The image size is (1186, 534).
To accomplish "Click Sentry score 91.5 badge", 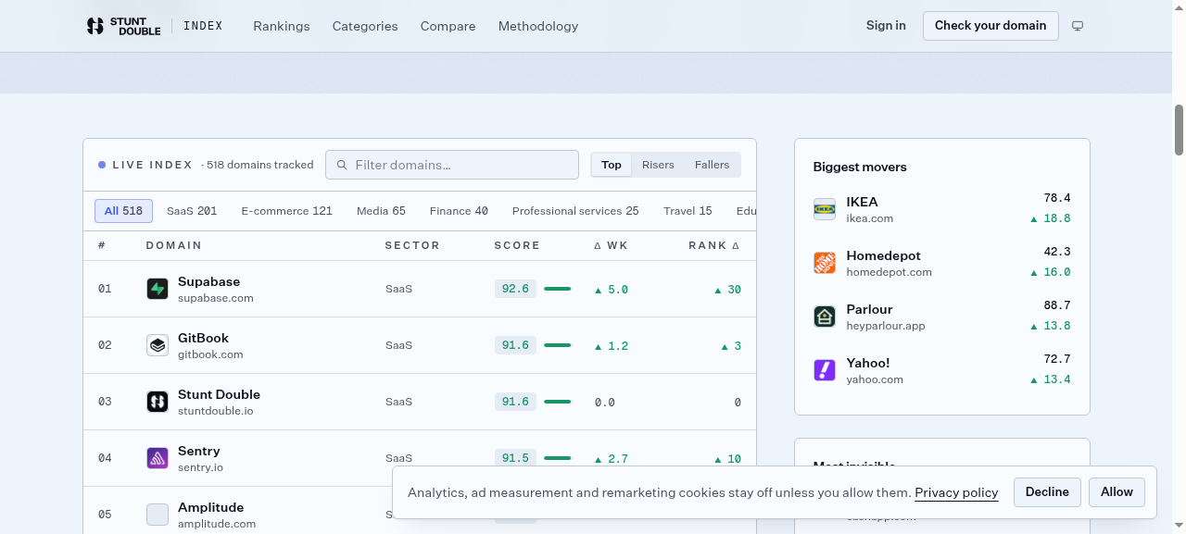I will coord(515,458).
